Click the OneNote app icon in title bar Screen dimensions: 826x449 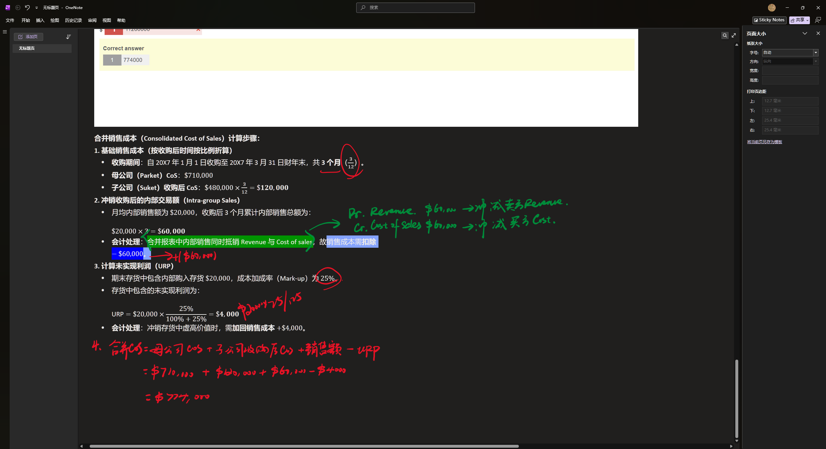click(x=8, y=7)
